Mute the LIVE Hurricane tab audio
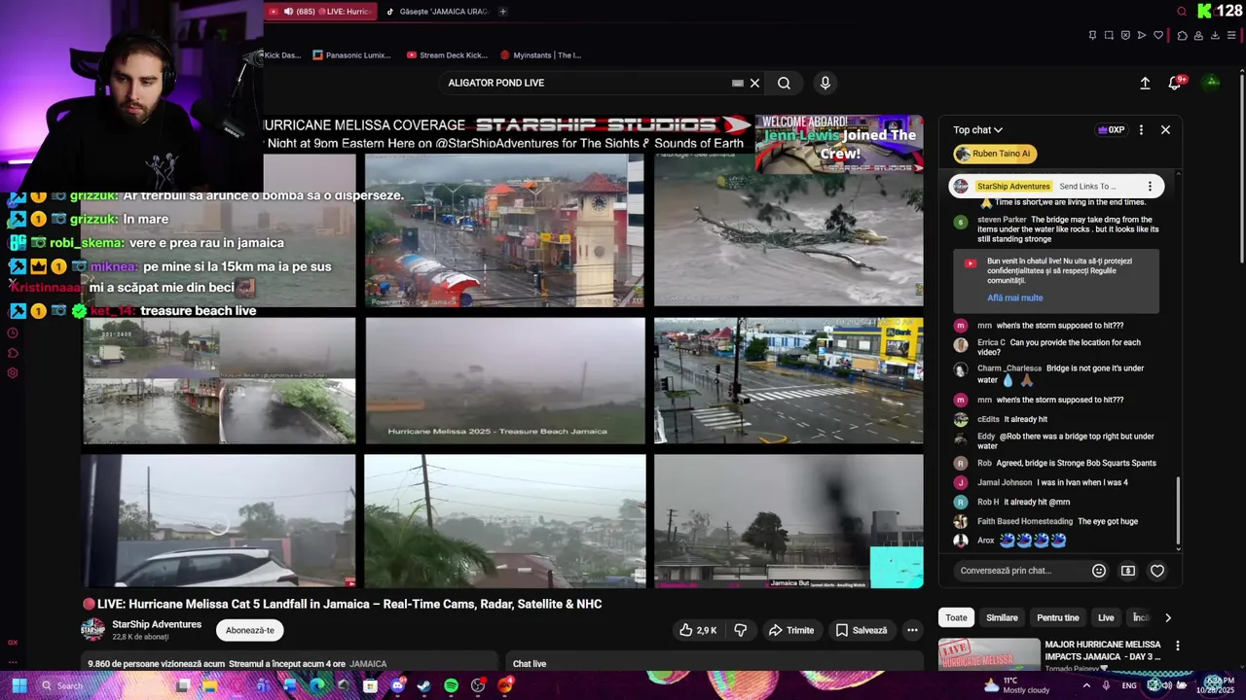 coord(288,12)
